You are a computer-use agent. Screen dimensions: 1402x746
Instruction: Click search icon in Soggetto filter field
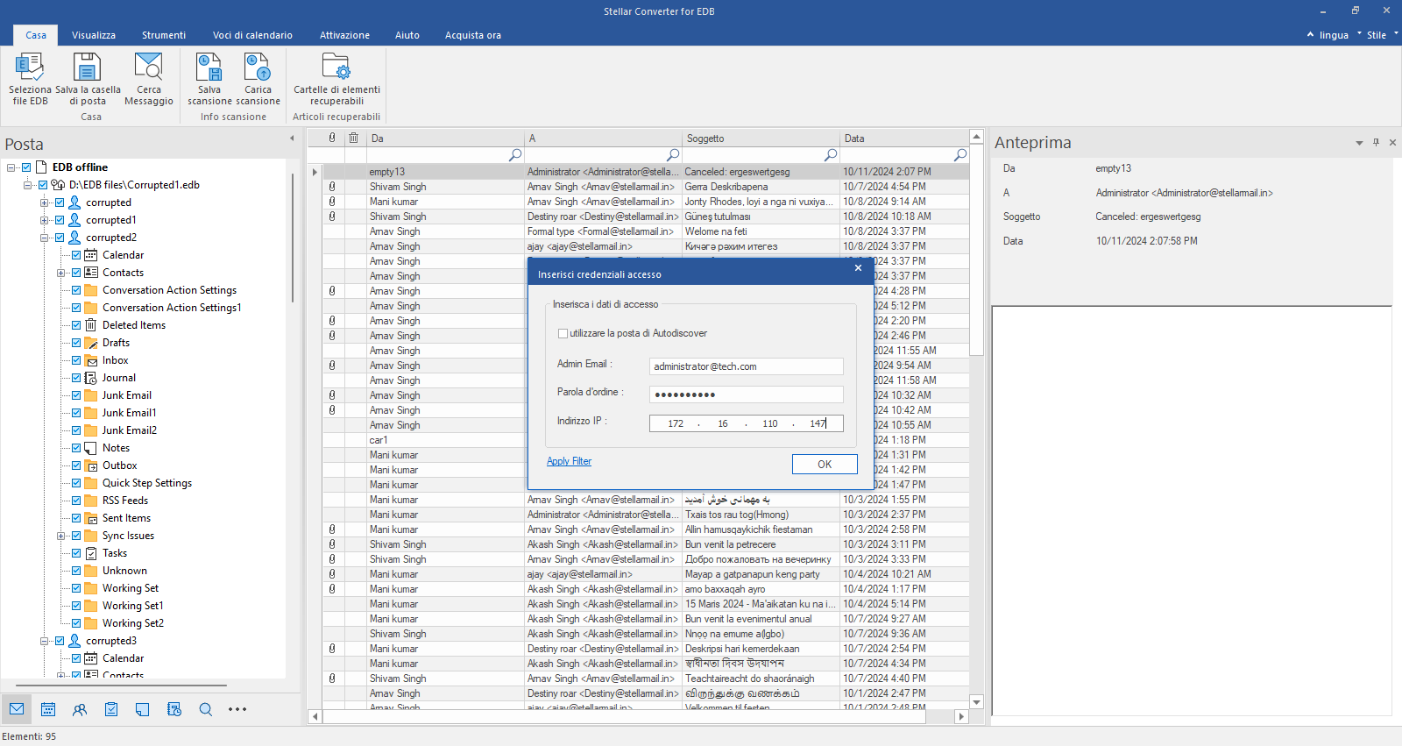point(831,154)
